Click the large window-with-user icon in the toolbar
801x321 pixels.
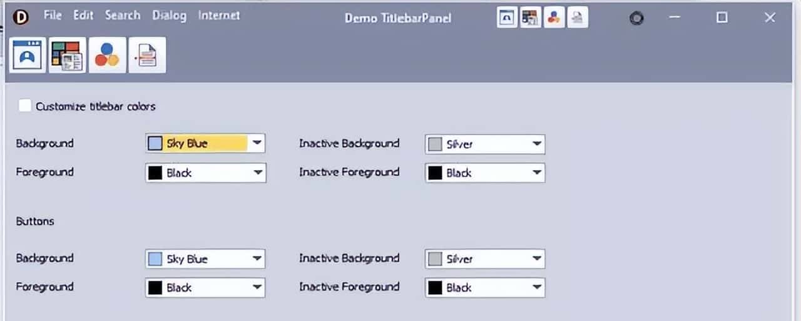pos(28,55)
